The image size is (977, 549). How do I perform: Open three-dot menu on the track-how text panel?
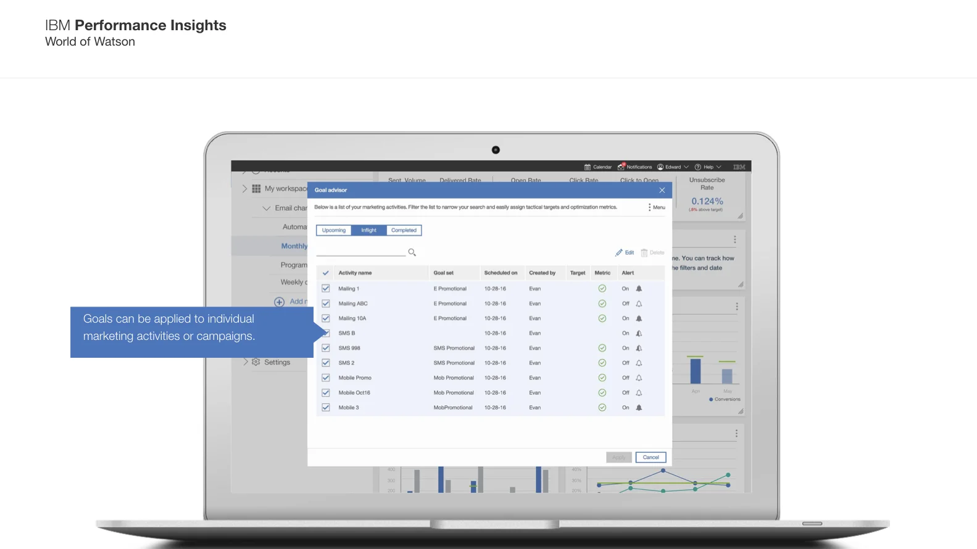click(734, 239)
